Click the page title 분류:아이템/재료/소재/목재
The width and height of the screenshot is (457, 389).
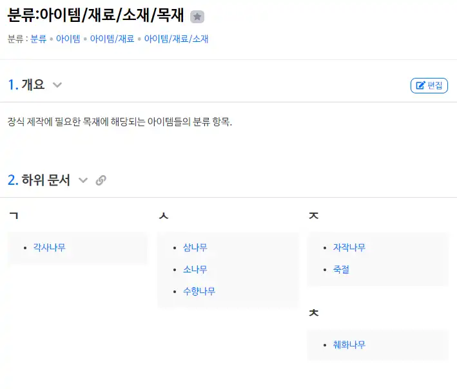[x=95, y=17]
